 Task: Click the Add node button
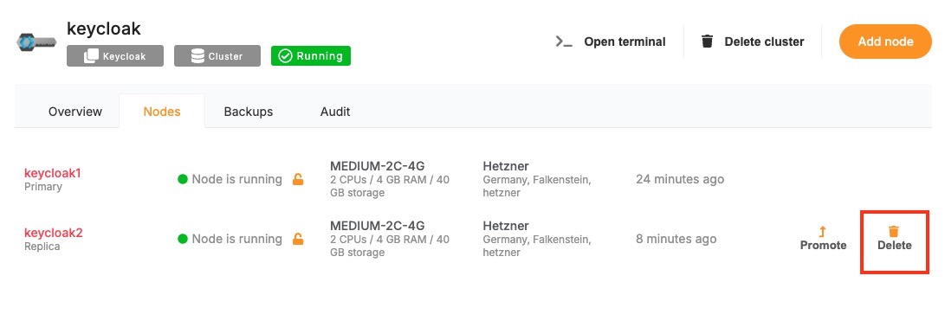(x=885, y=42)
